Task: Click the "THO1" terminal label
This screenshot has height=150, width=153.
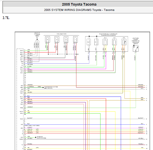Action: click(x=21, y=93)
